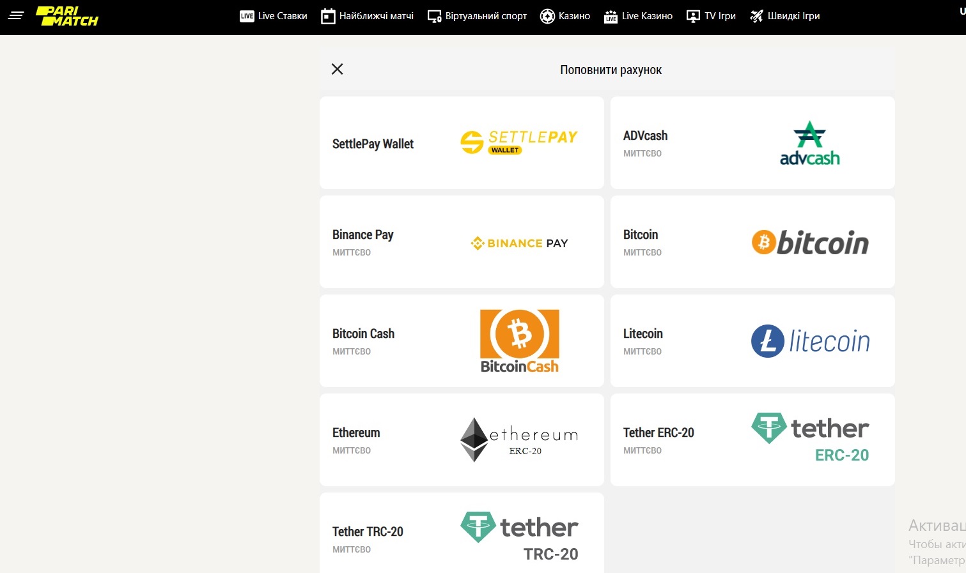
Task: Close the Поповнити рахунок dialog
Action: (x=338, y=69)
